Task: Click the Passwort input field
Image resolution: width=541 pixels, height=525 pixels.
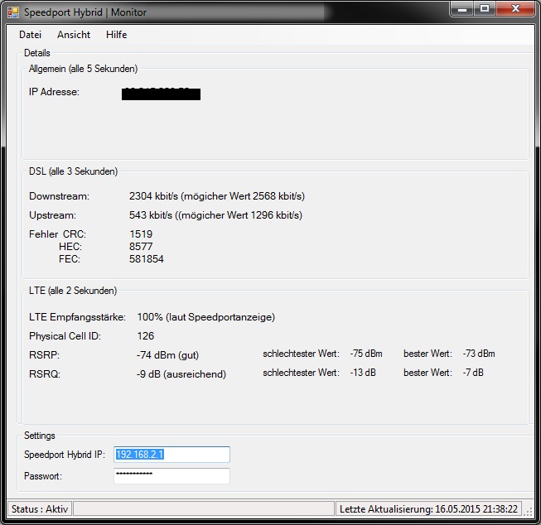Action: (x=171, y=475)
